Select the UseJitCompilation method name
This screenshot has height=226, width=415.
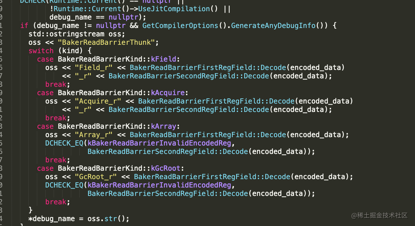click(174, 8)
